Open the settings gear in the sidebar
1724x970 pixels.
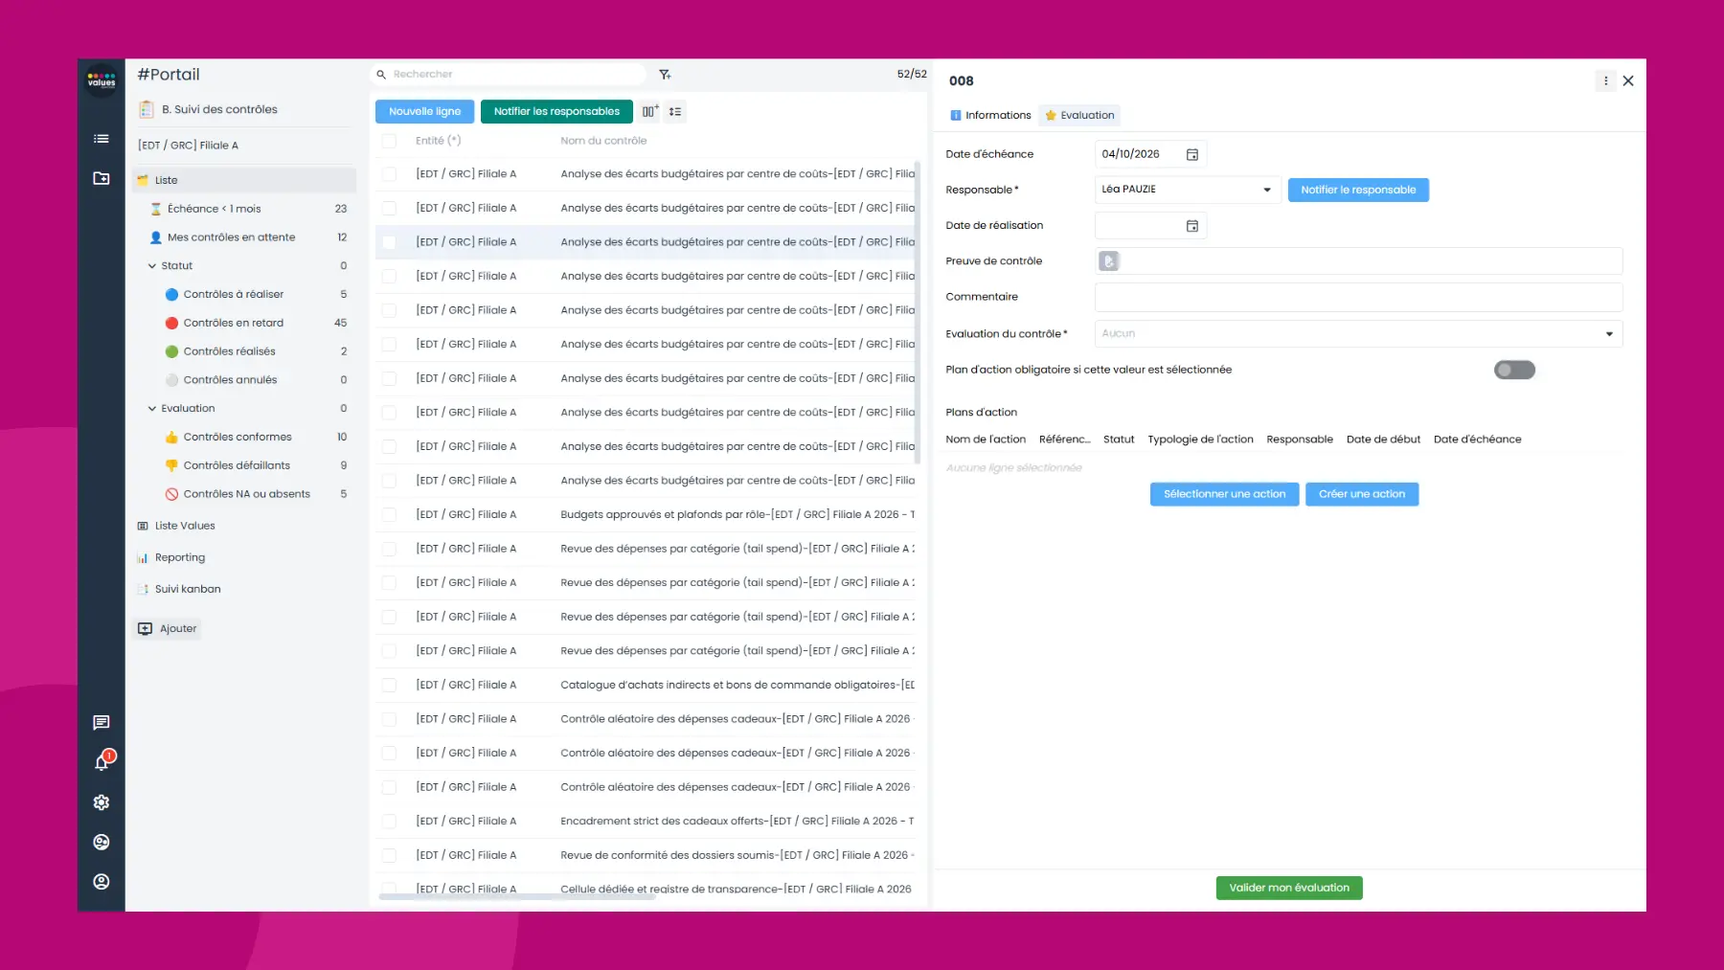pos(101,802)
